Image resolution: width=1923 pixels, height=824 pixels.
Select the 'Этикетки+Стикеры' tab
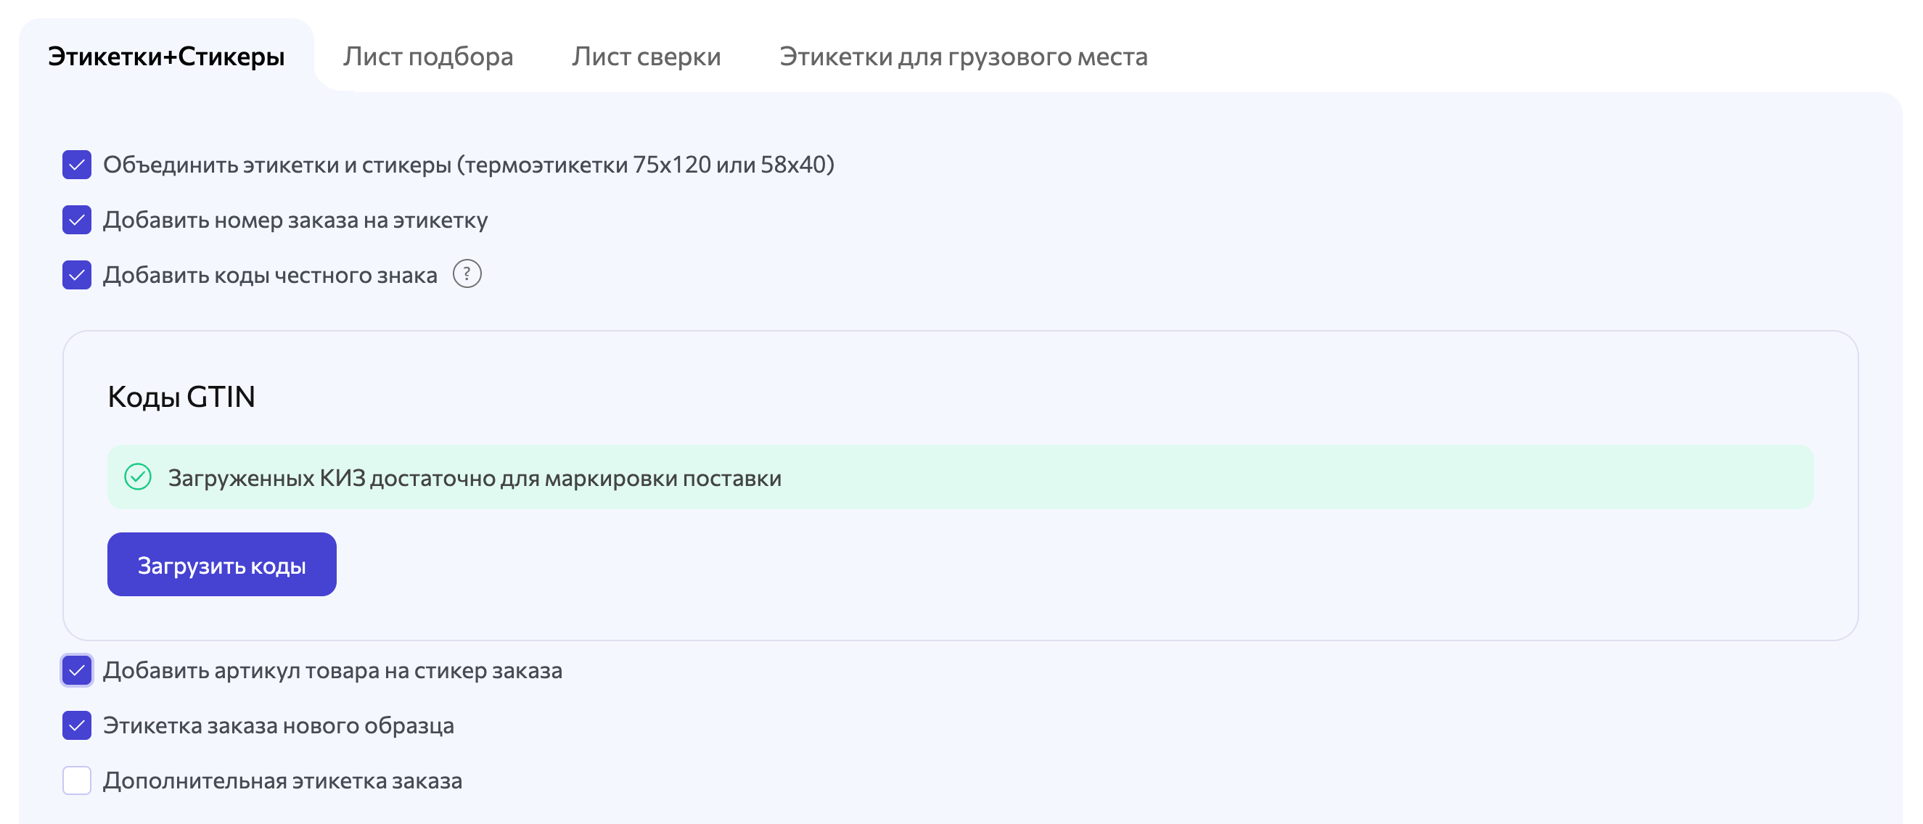click(x=165, y=56)
